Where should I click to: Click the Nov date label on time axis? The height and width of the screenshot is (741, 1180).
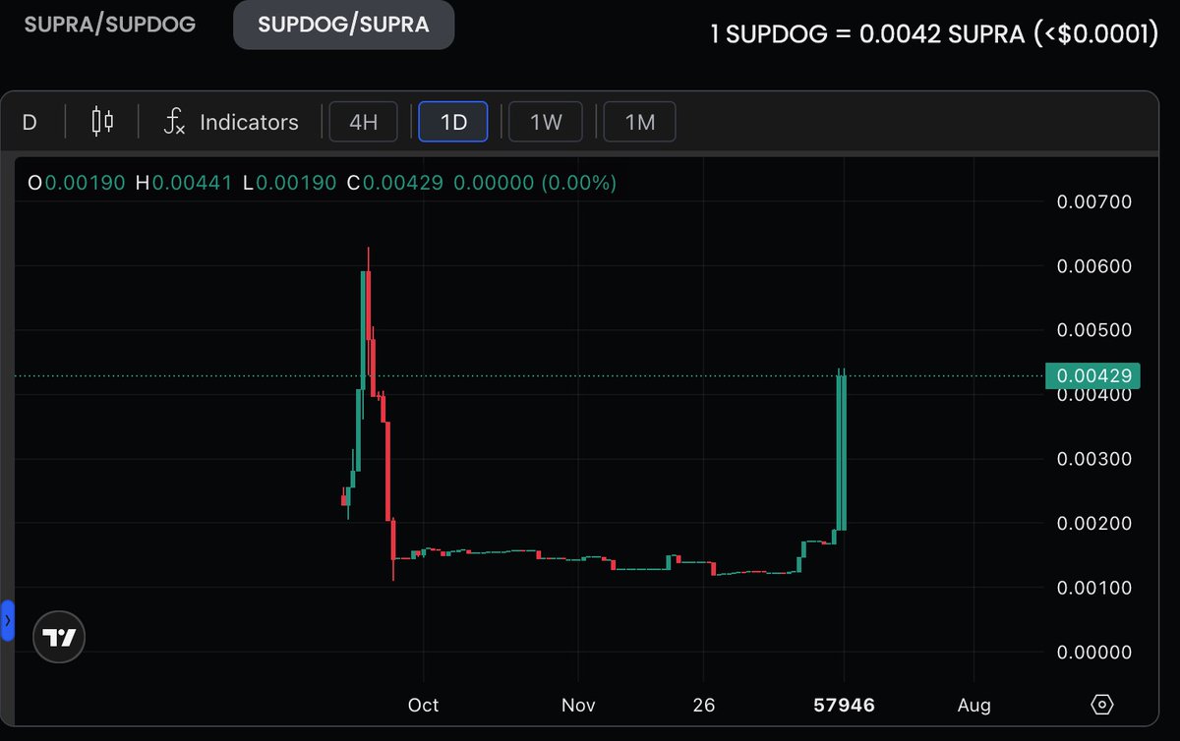[x=579, y=706]
